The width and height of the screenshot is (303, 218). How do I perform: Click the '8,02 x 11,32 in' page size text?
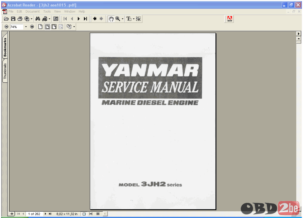click(x=67, y=214)
